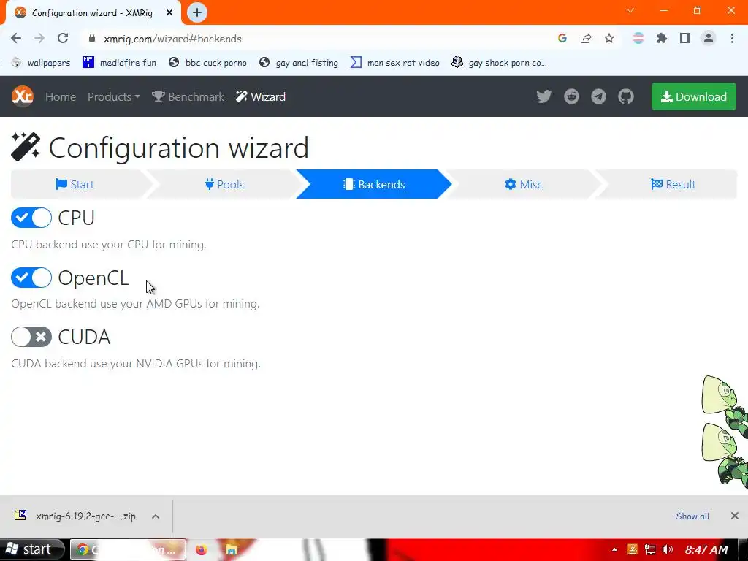748x561 pixels.
Task: Click the striped extension icon in toolbar
Action: [638, 39]
